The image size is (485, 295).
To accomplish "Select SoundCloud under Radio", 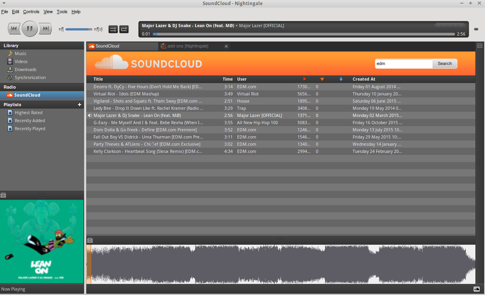I will 42,95.
